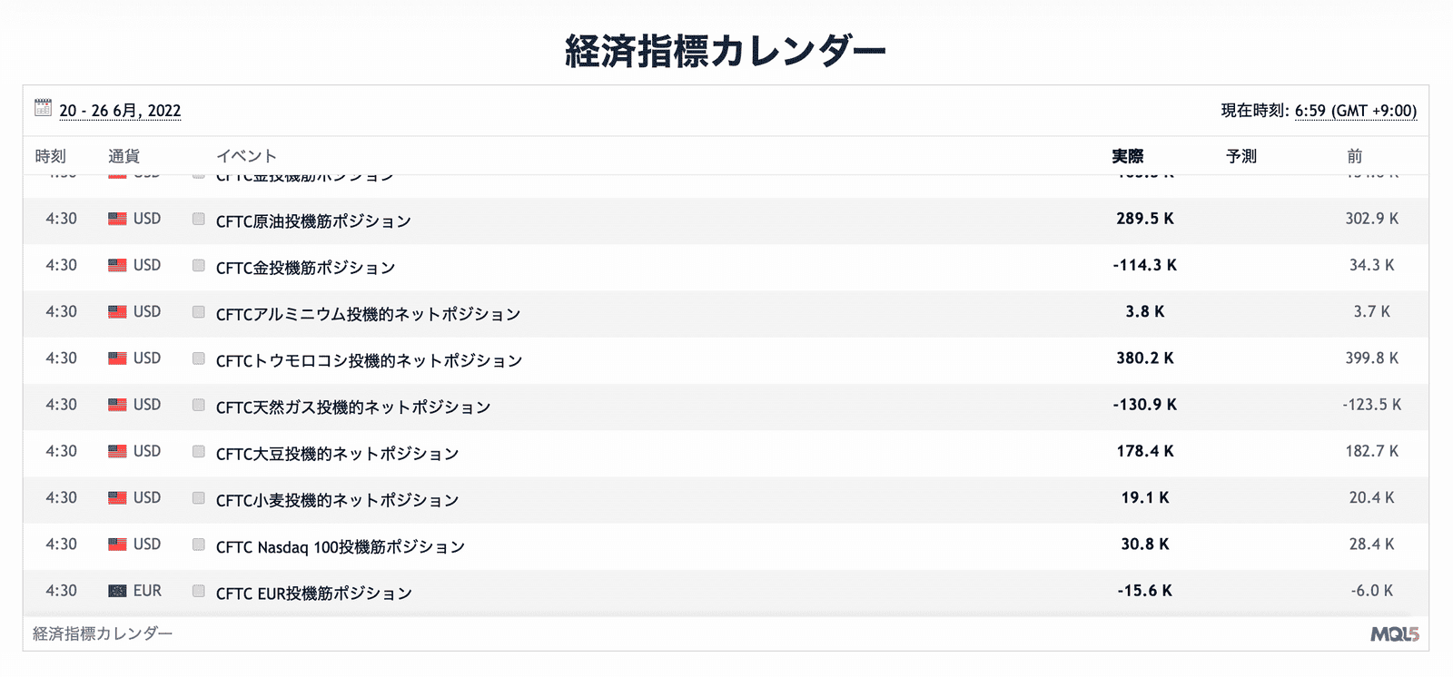Click importance icon beside CFTC金投機筋ポジション
Image resolution: width=1453 pixels, height=677 pixels.
point(198,265)
